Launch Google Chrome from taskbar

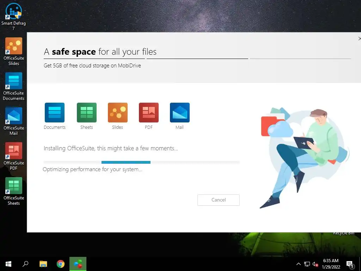pyautogui.click(x=61, y=264)
